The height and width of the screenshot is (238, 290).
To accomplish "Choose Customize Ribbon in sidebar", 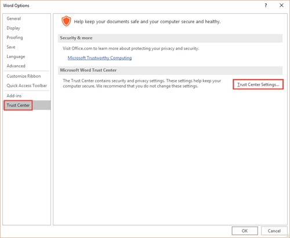I will (24, 76).
